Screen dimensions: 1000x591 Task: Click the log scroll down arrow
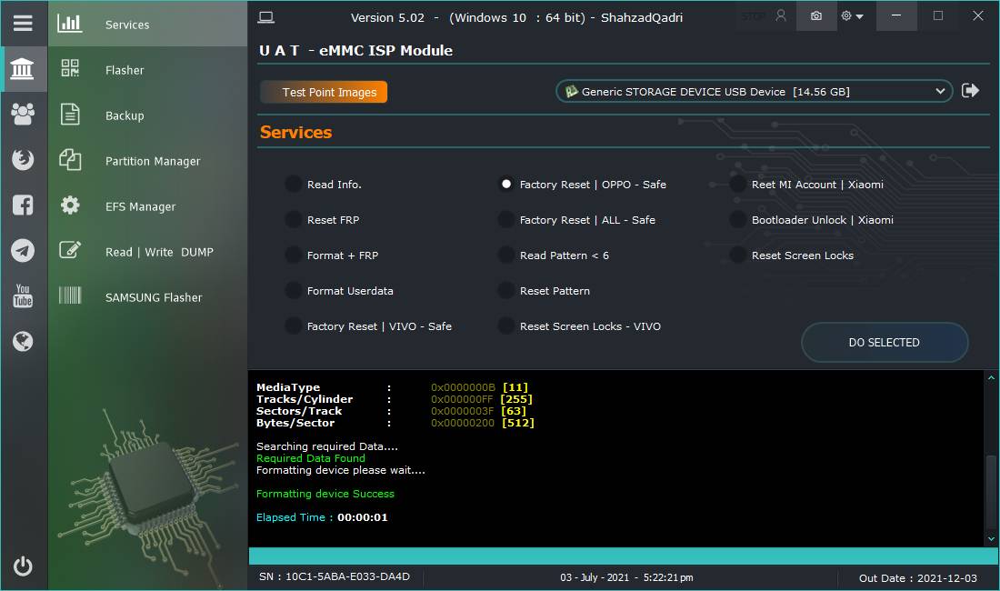991,539
